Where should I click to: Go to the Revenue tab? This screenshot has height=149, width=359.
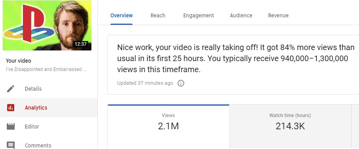pyautogui.click(x=278, y=15)
